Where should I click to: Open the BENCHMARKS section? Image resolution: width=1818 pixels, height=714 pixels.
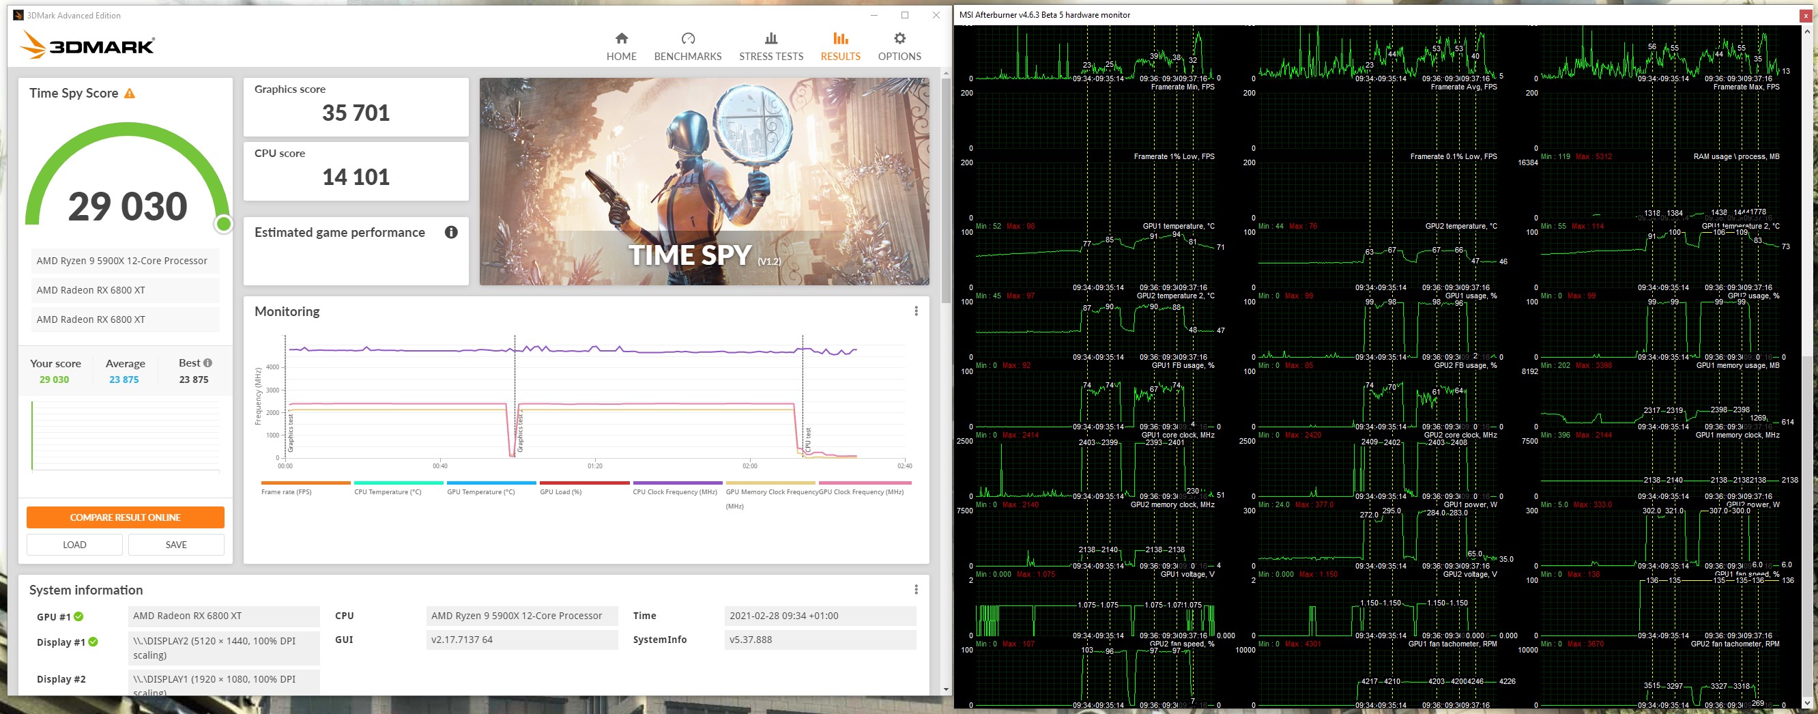[687, 46]
